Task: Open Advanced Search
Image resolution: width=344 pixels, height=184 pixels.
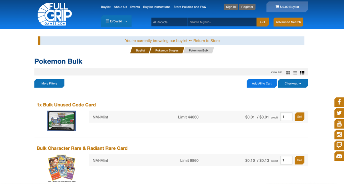Action: tap(288, 22)
